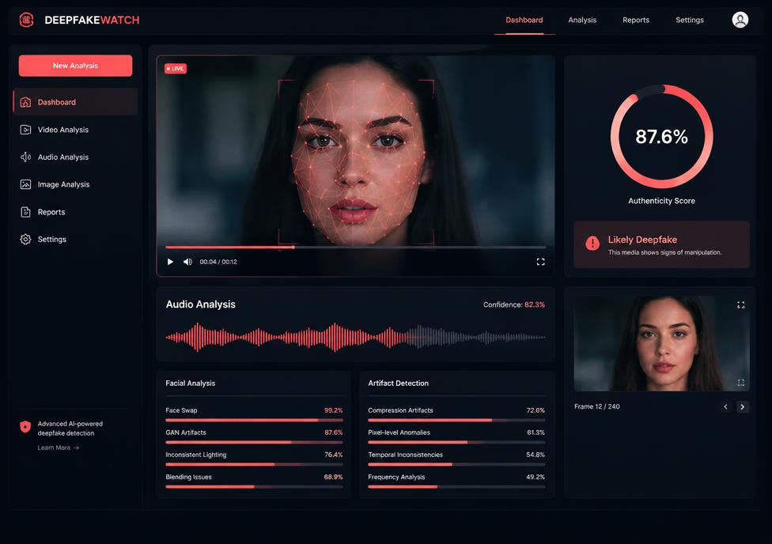772x544 pixels.
Task: Click the Confidence 82.3% value
Action: pyautogui.click(x=535, y=304)
